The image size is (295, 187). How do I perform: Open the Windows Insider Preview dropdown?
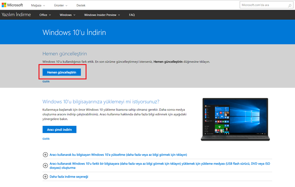(x=102, y=15)
